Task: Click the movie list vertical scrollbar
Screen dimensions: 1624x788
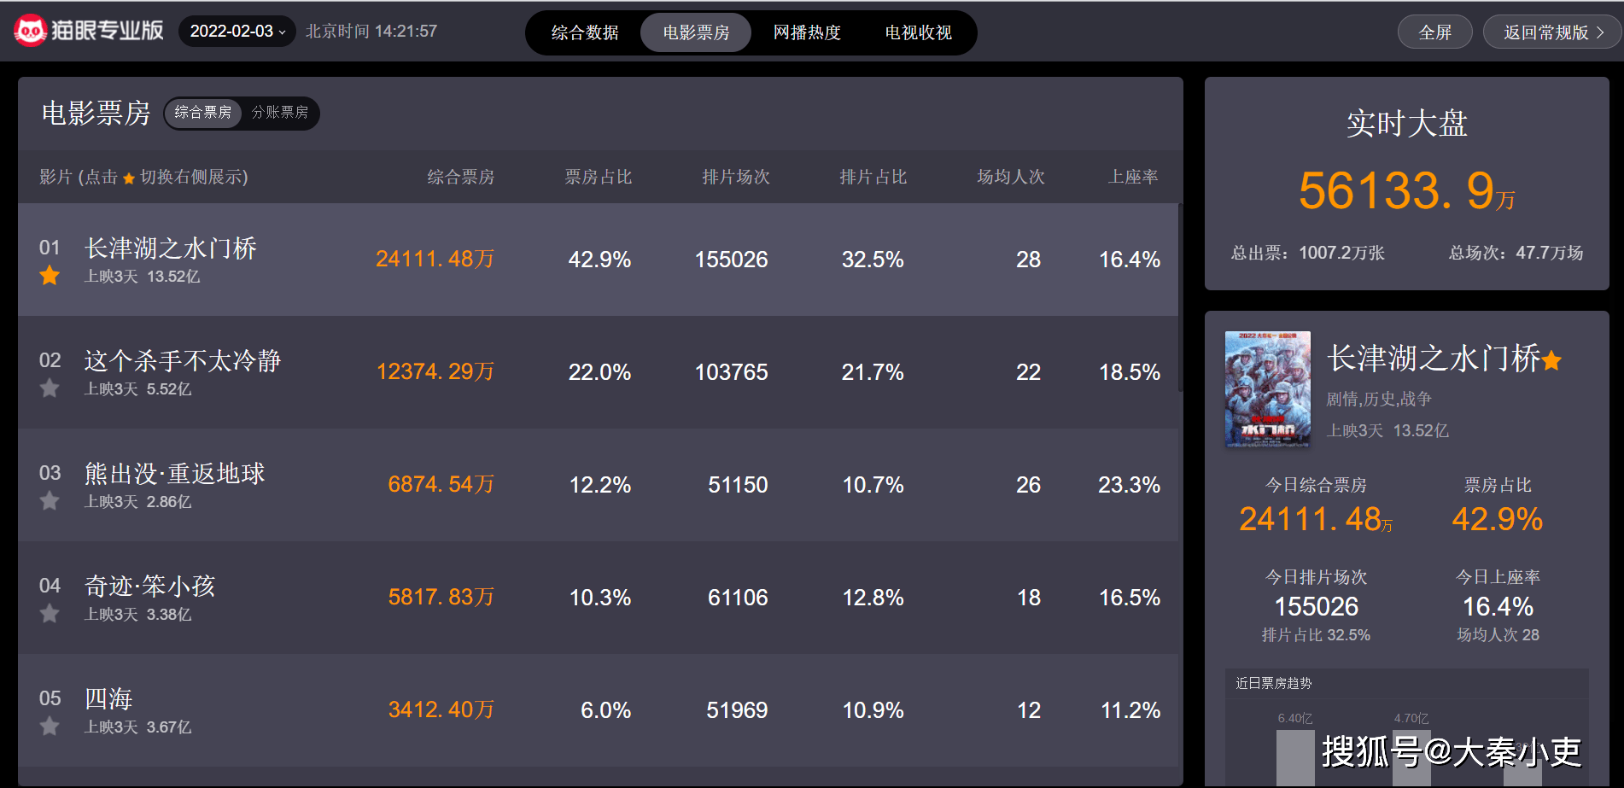Action: pyautogui.click(x=1180, y=297)
